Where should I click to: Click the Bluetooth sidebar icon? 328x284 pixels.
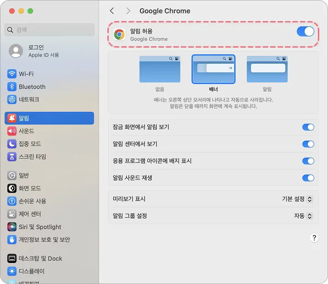(x=12, y=87)
